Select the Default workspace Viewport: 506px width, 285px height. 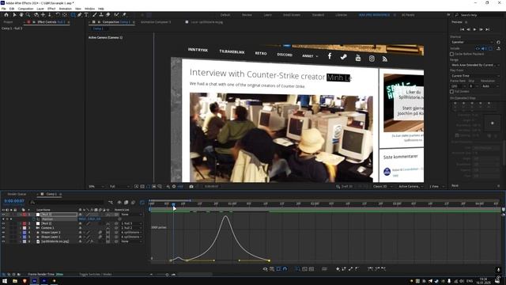(225, 15)
